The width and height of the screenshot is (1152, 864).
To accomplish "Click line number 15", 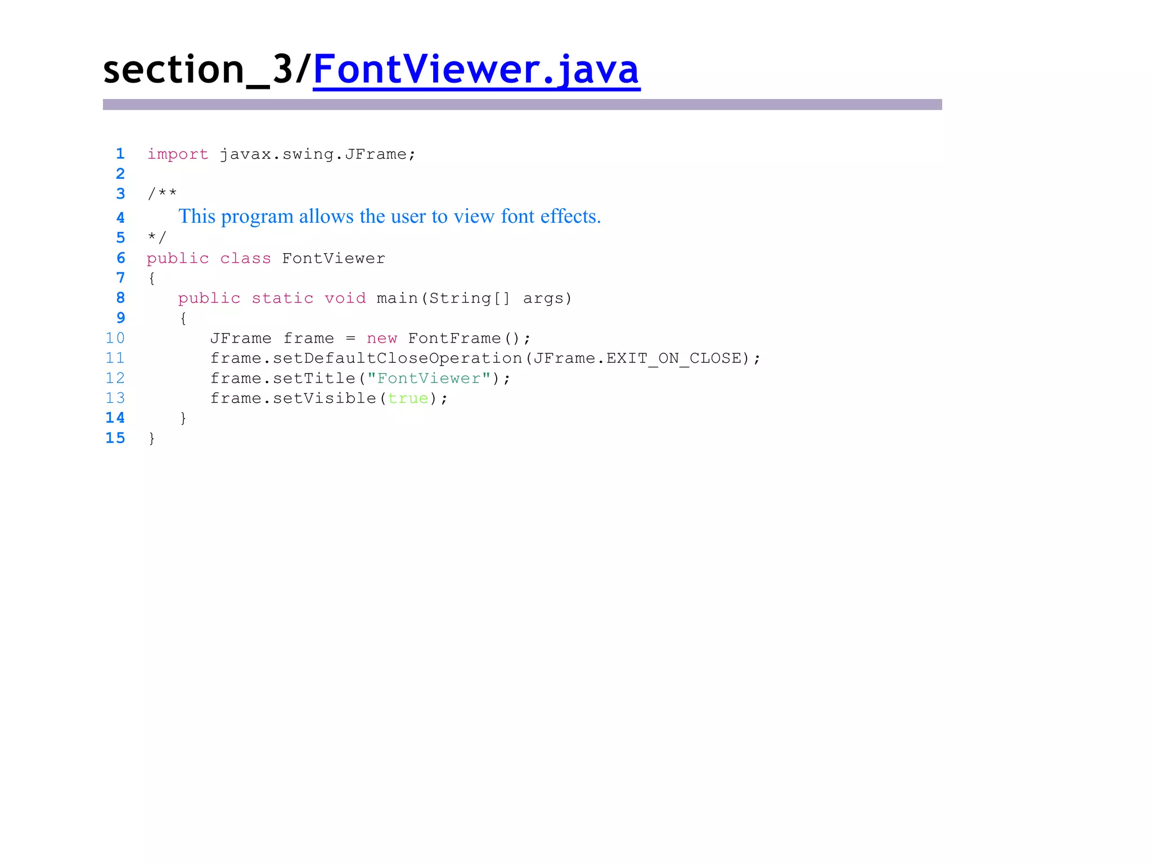I will (115, 438).
